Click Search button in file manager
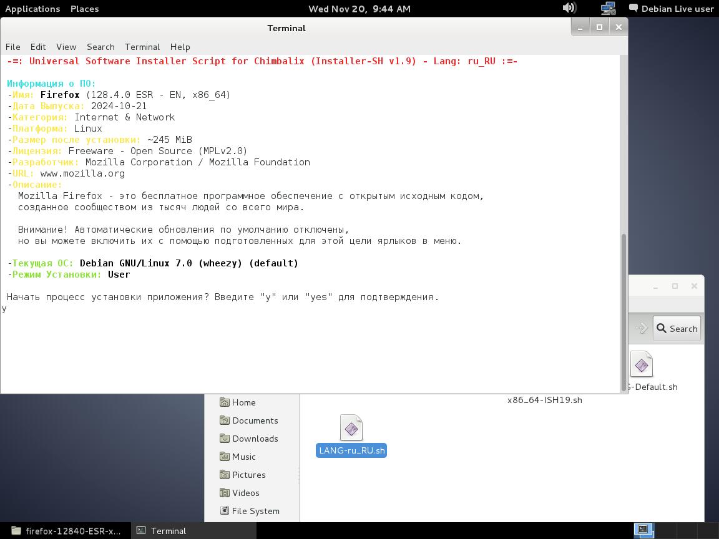The height and width of the screenshot is (539, 719). 677,328
